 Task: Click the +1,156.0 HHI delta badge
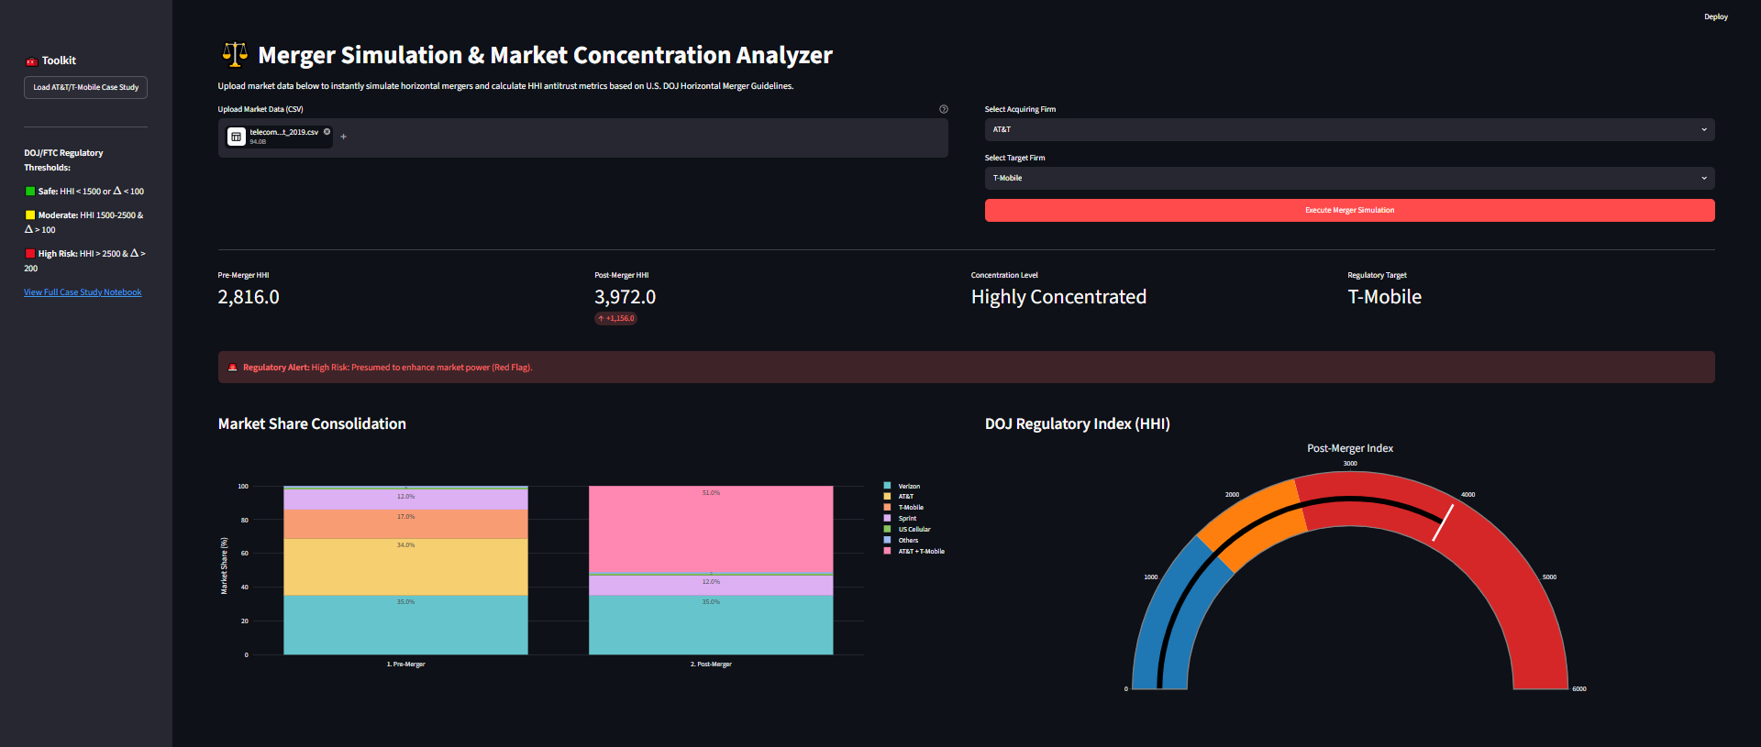[616, 318]
